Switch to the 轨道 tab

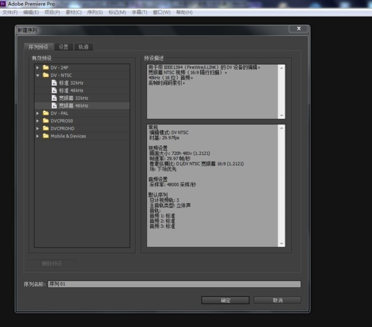pos(84,47)
